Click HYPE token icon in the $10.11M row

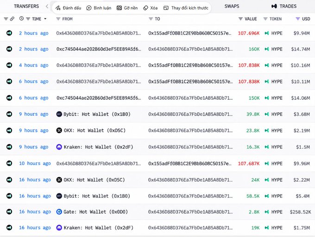267,81
